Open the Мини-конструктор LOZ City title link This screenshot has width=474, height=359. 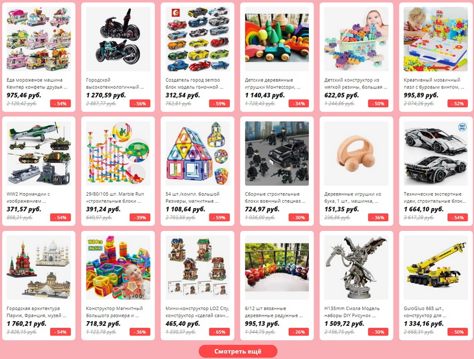click(198, 312)
